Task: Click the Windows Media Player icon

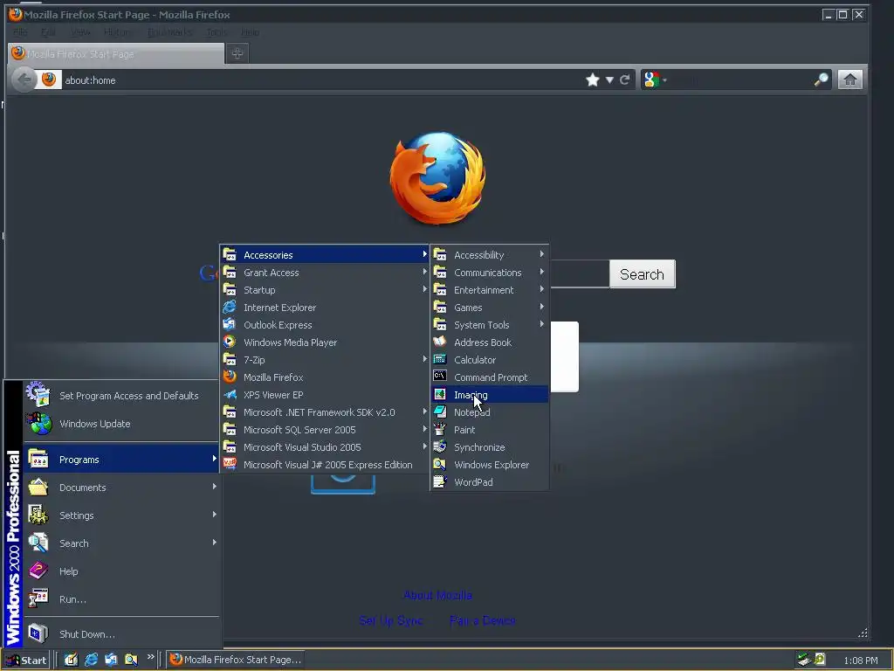Action: [230, 342]
